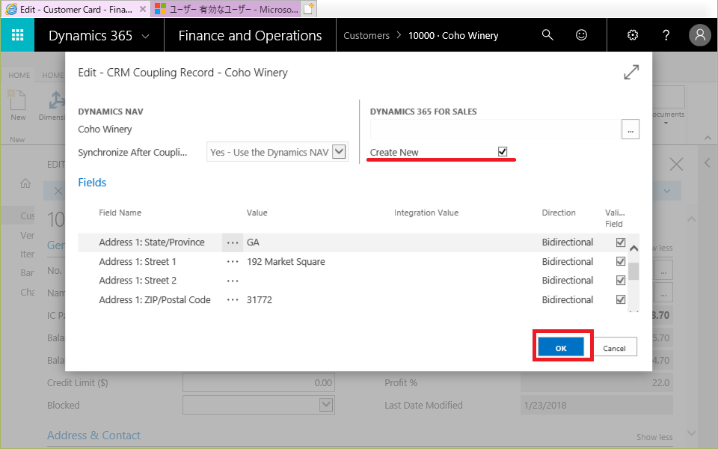Click ellipsis for Address 1: State/Province row
The width and height of the screenshot is (718, 449).
coord(233,242)
